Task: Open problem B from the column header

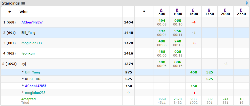Action: click(177, 10)
